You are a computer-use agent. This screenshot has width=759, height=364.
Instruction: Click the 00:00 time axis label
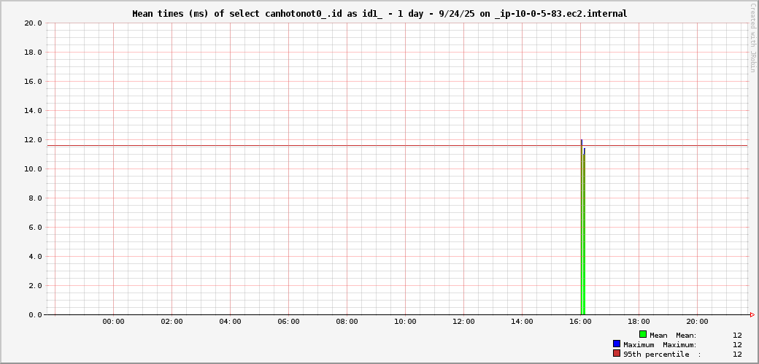point(113,322)
